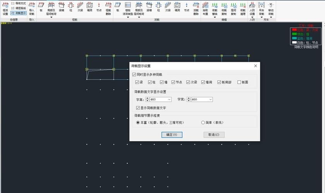Uncheck the 节点 node checkbox in dialog
This screenshot has width=325, height=193.
[x=173, y=82]
